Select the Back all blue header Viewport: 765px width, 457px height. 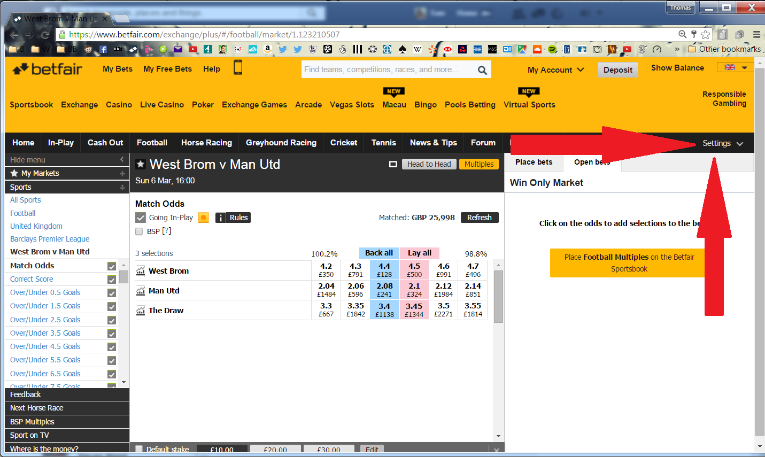click(x=379, y=253)
